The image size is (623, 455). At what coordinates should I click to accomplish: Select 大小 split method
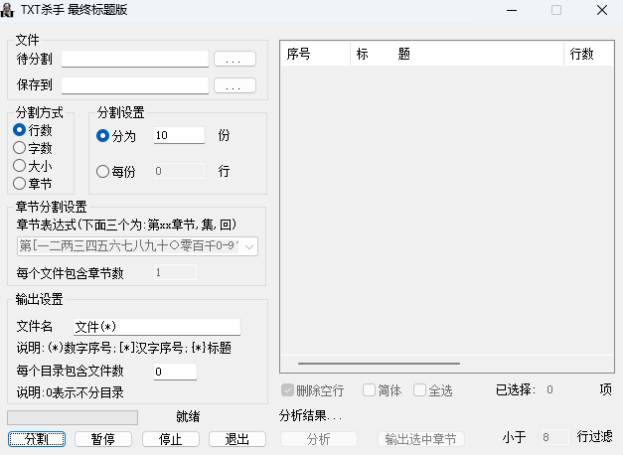tap(19, 166)
